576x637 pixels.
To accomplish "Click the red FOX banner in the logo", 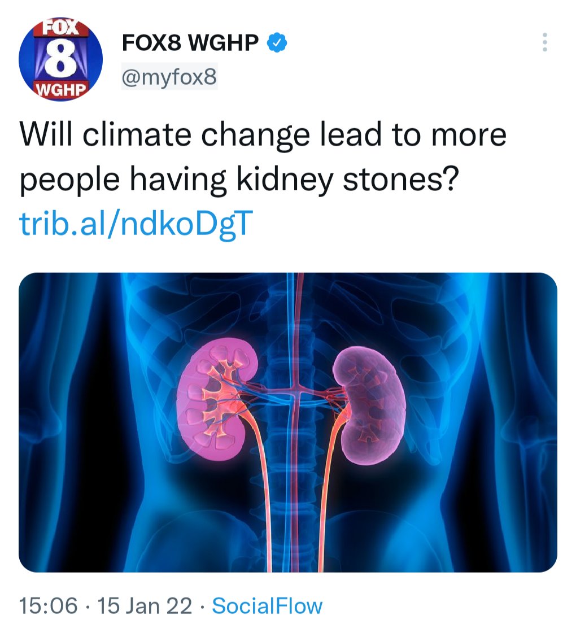I will pos(60,28).
